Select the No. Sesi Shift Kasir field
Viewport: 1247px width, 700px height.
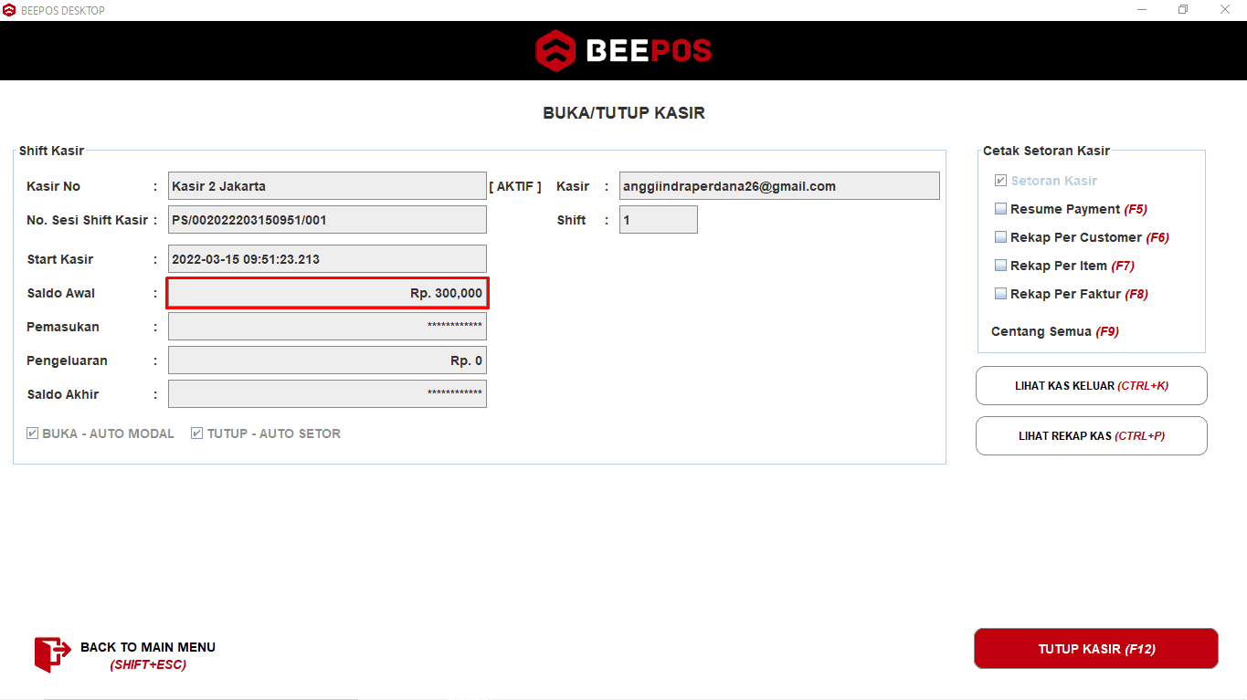327,220
